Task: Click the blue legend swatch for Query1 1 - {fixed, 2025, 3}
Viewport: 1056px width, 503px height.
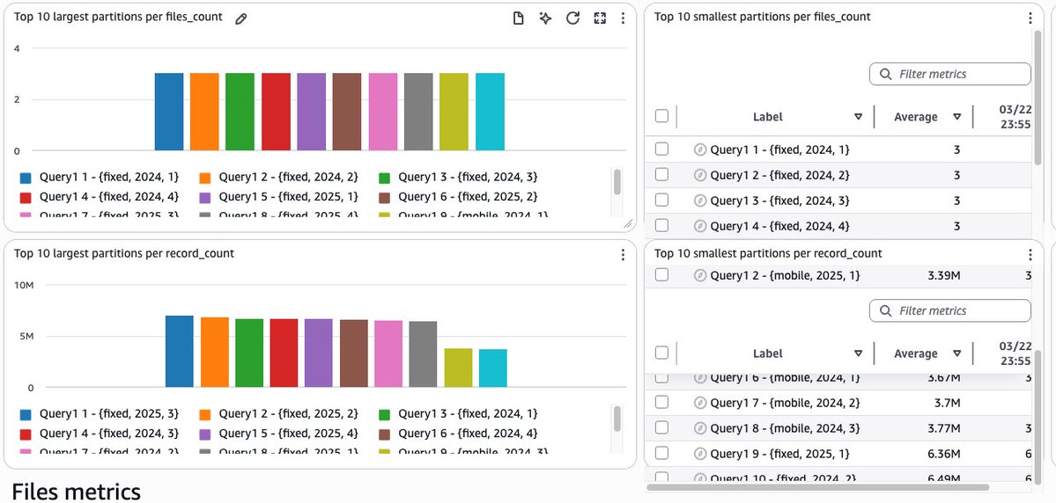Action: 26,415
